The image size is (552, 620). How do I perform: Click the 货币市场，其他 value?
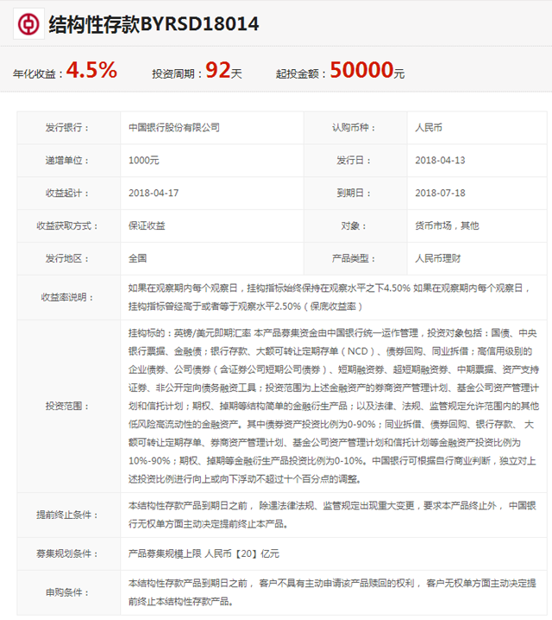tap(447, 225)
